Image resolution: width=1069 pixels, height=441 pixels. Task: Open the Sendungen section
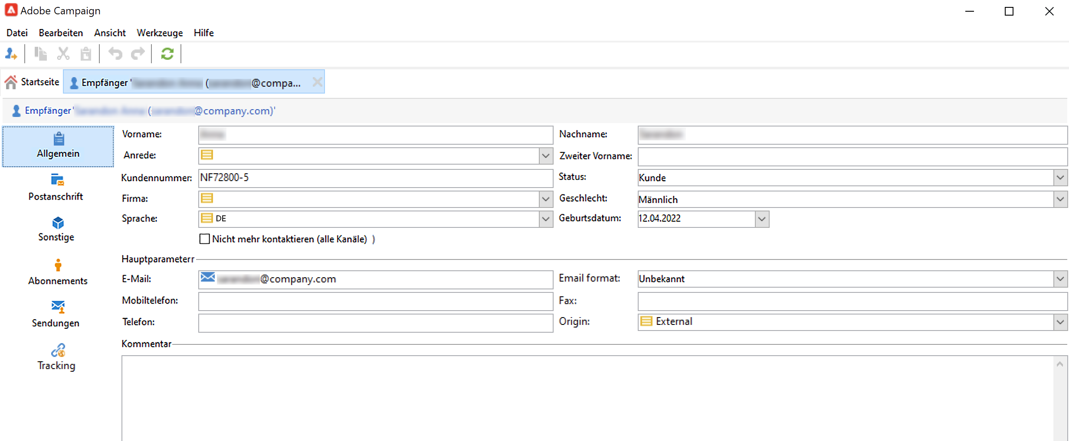pyautogui.click(x=56, y=315)
